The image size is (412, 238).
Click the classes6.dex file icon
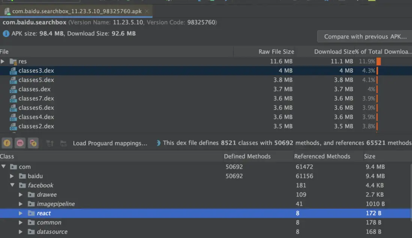point(13,108)
